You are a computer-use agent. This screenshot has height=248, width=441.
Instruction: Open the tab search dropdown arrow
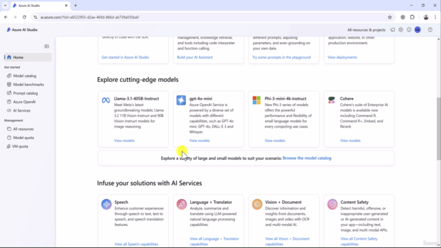[x=5, y=6]
